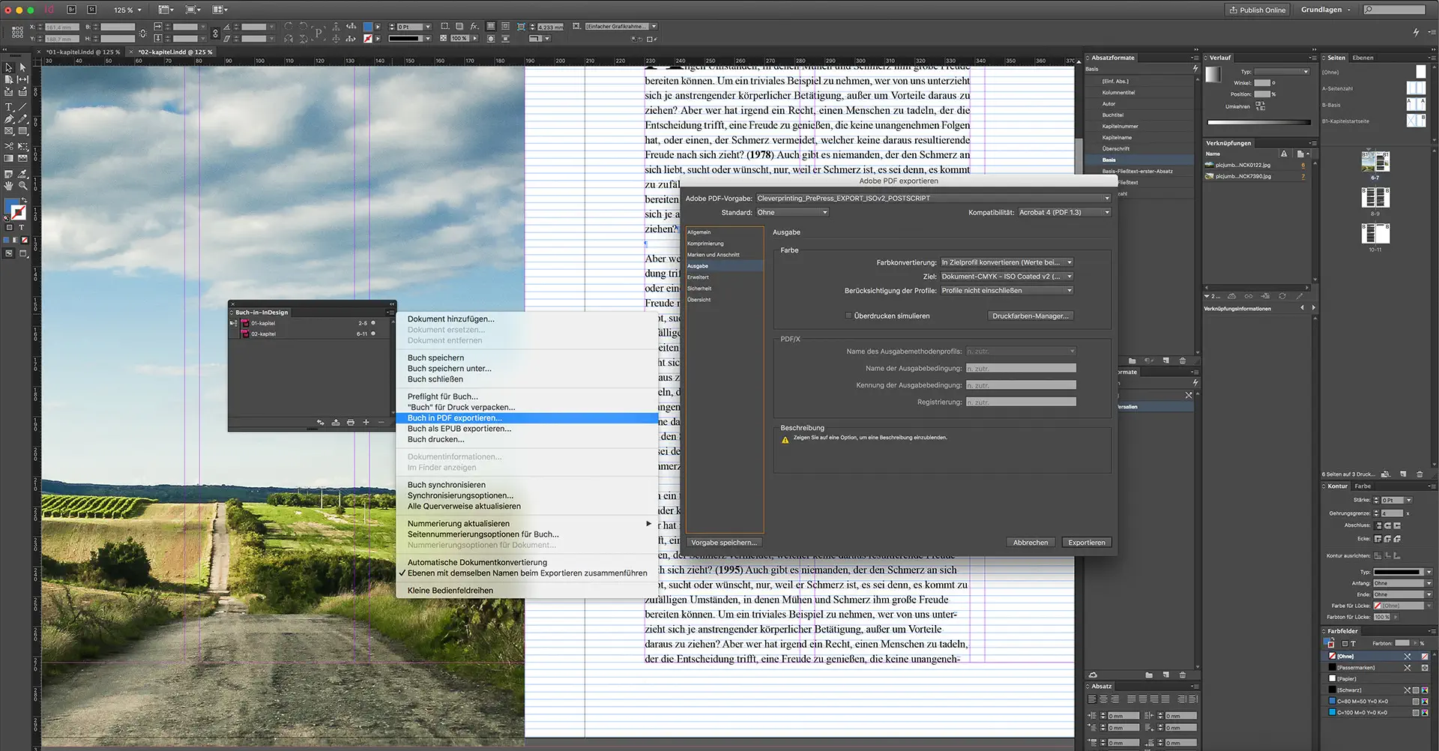Pick the Eyedropper tool

pyautogui.click(x=22, y=172)
